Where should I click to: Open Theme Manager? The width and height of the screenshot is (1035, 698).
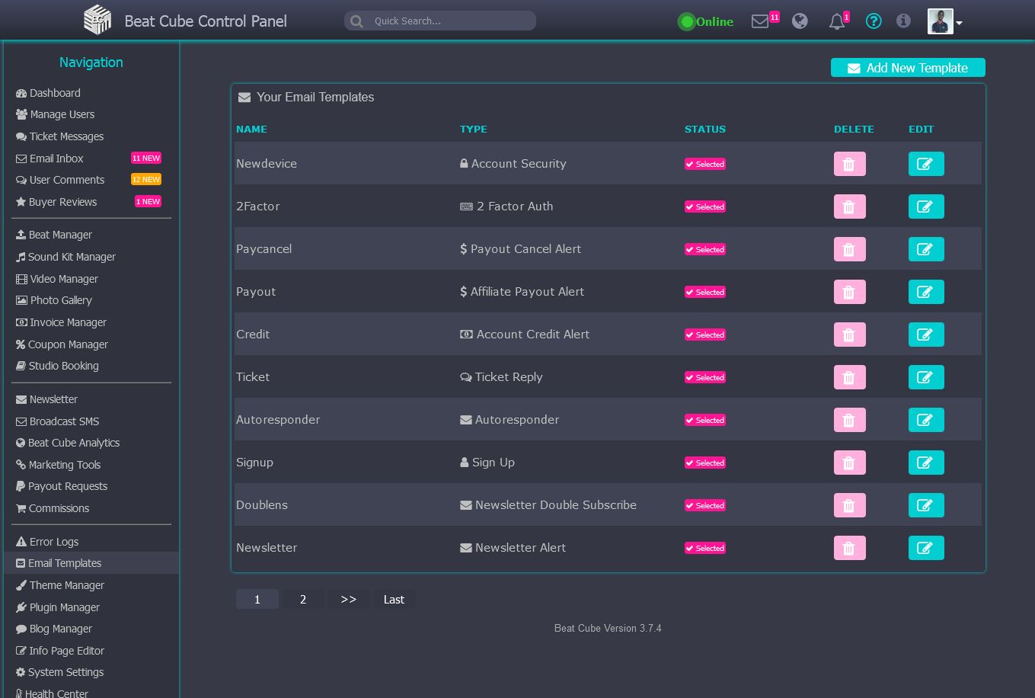60,585
